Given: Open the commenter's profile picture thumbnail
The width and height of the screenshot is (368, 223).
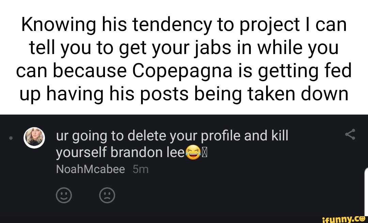Looking at the screenshot, I should (x=34, y=137).
